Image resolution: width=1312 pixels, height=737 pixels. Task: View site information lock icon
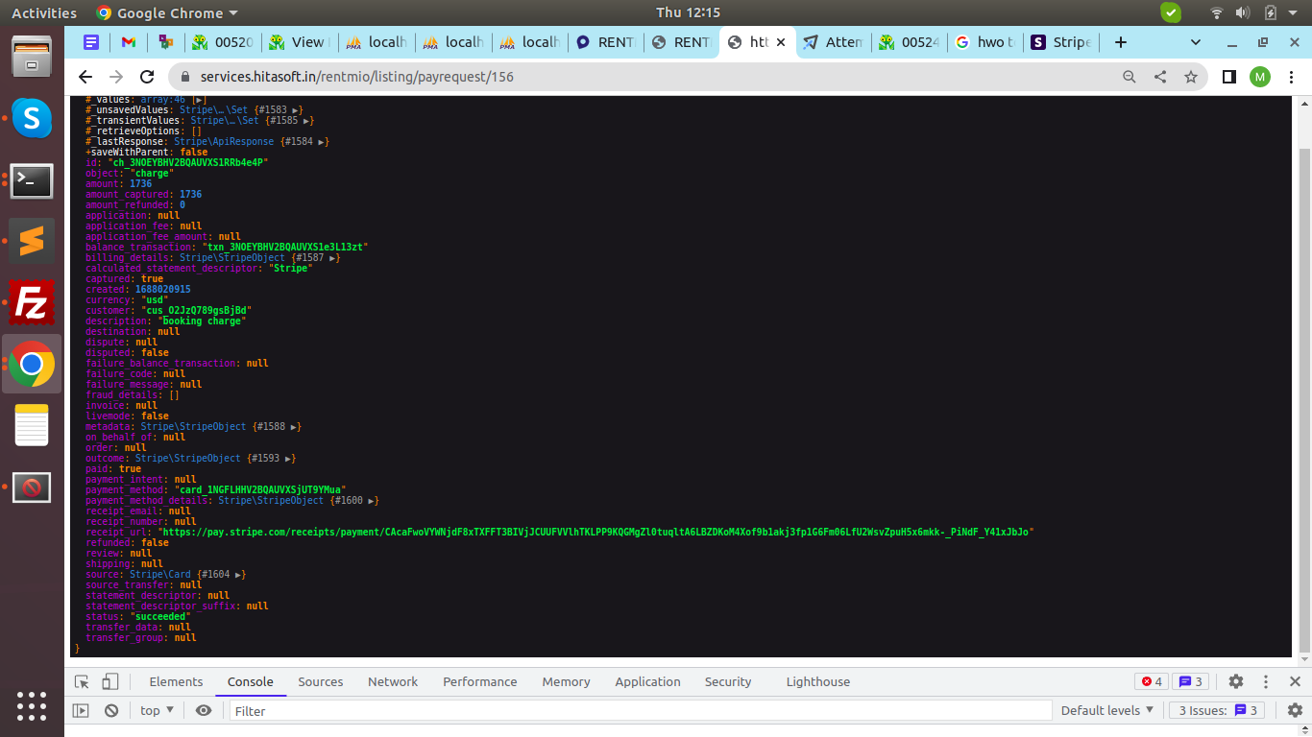185,77
